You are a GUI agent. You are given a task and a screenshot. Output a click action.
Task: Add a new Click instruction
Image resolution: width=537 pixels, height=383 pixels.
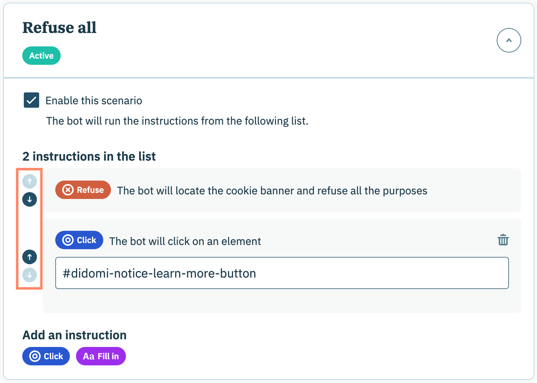(x=46, y=356)
